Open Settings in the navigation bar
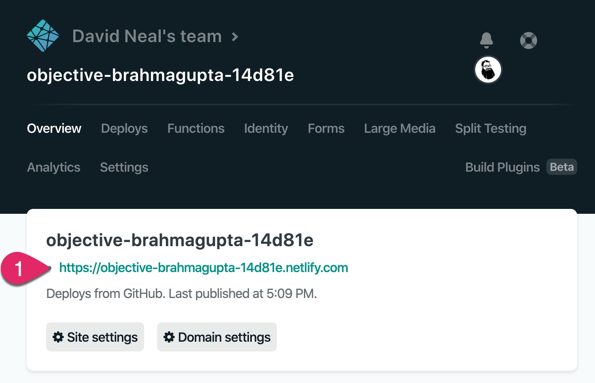The width and height of the screenshot is (595, 383). pyautogui.click(x=124, y=167)
